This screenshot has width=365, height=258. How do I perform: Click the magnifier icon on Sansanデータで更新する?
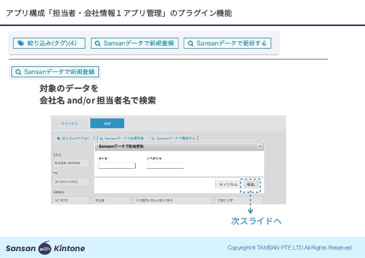pyautogui.click(x=191, y=43)
